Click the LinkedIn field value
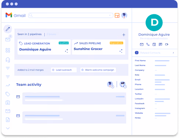Image resolution: width=179 pixels, height=138 pixels. pyautogui.click(x=162, y=100)
